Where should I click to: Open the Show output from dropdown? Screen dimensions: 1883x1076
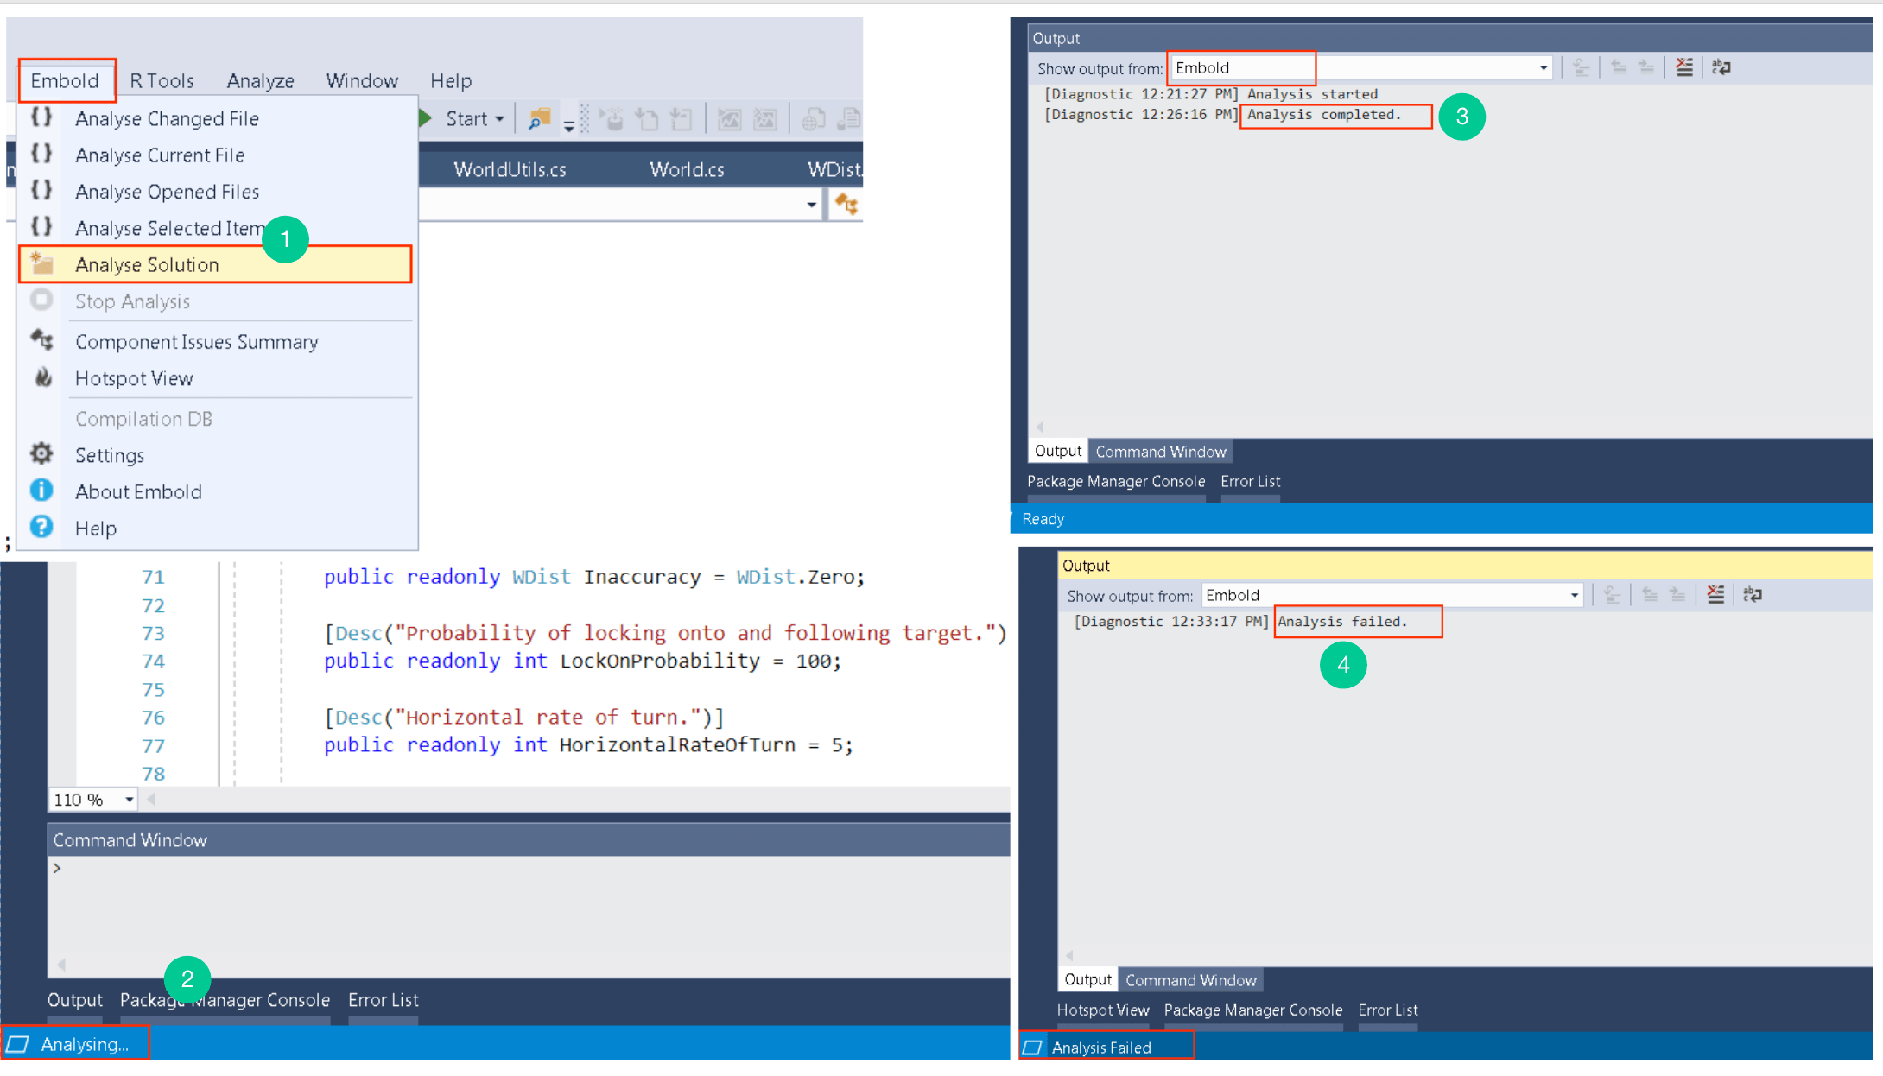point(1542,67)
